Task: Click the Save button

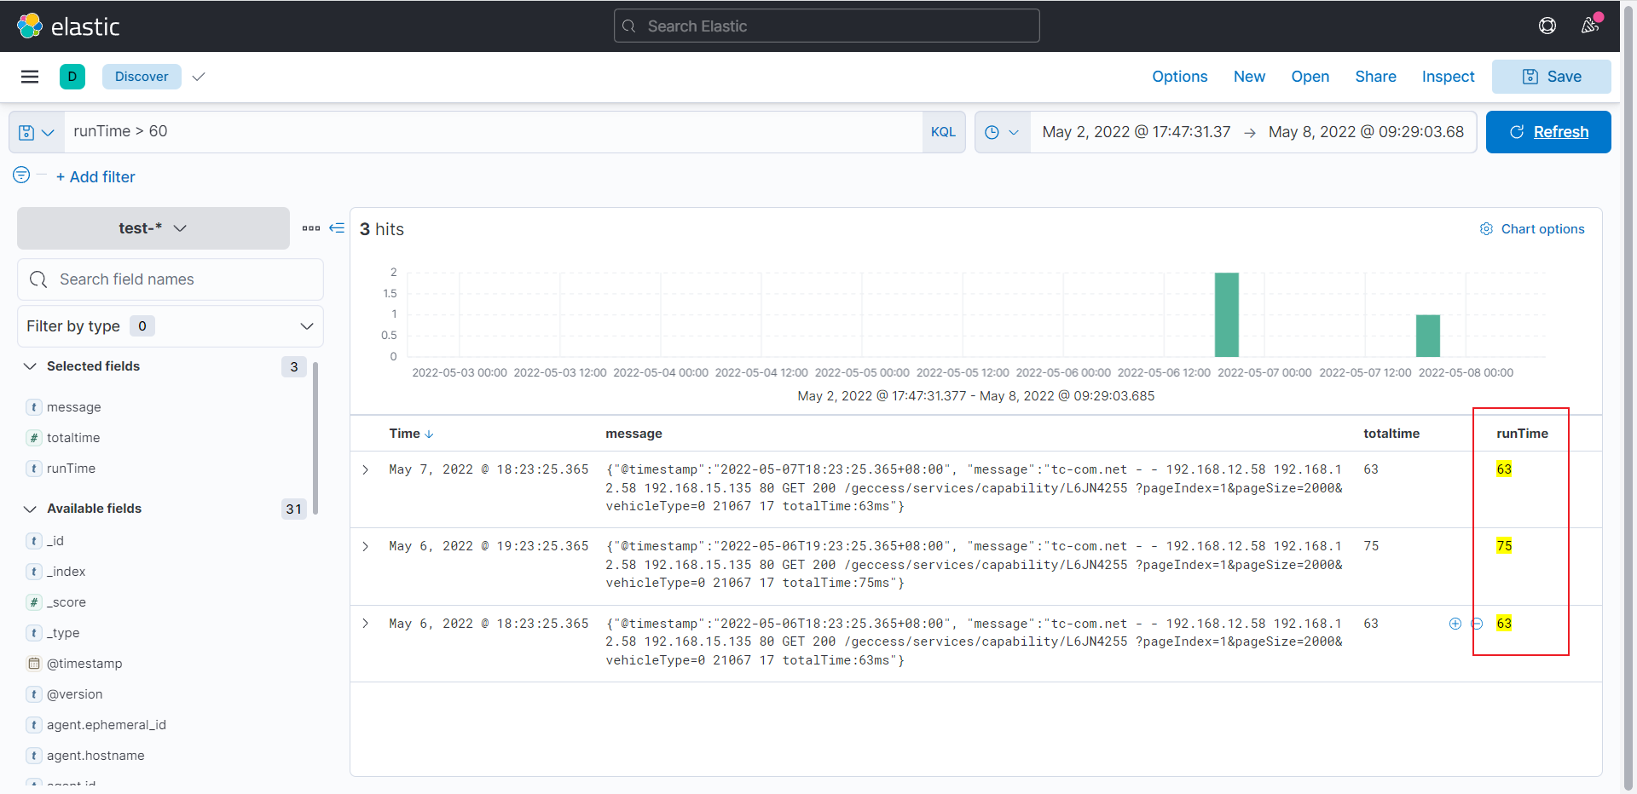Action: pos(1552,77)
